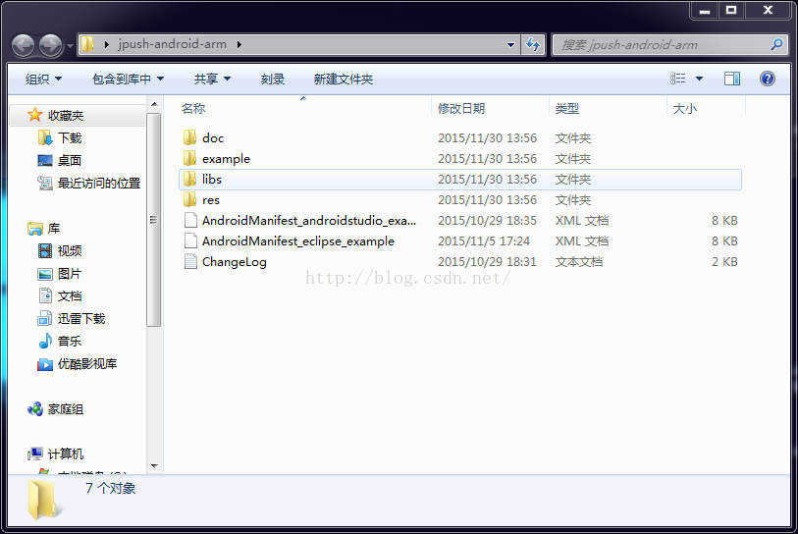Click the Forward navigation arrow button
Viewport: 798px width, 534px height.
pos(50,45)
